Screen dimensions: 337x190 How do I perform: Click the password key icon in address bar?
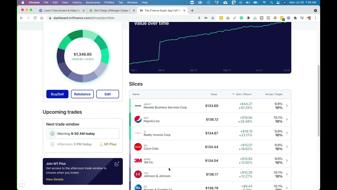(x=206, y=18)
